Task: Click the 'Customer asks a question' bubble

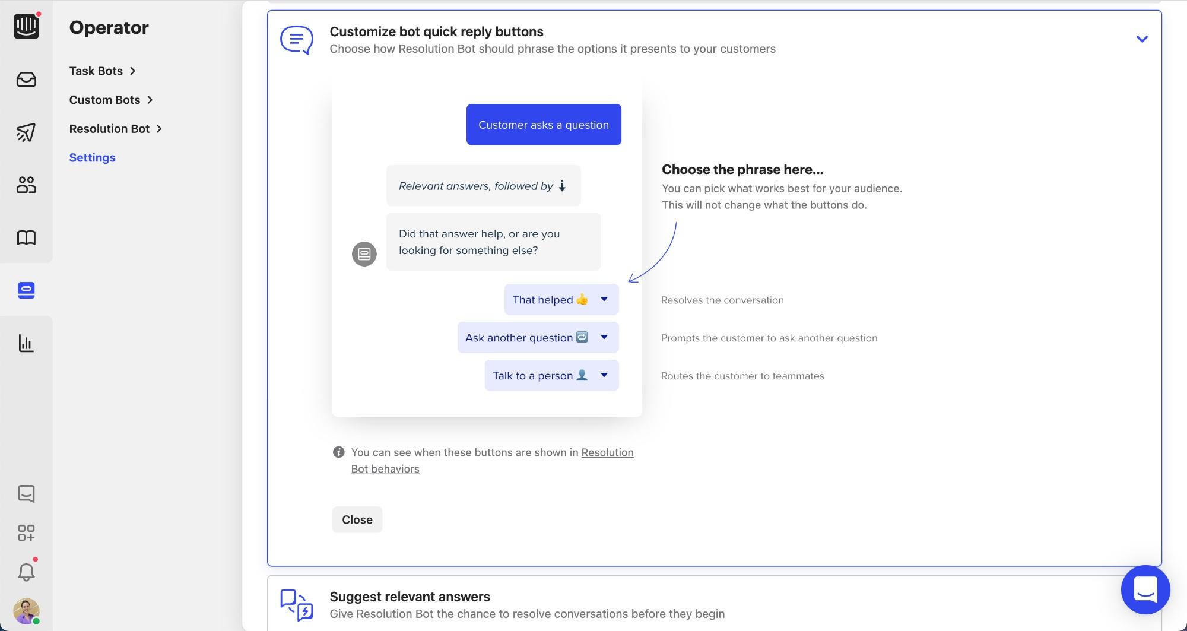Action: tap(544, 125)
